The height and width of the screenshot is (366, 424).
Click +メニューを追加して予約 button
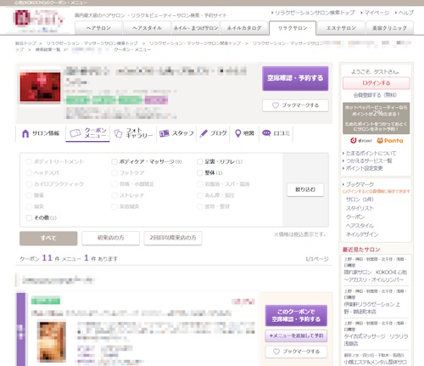[x=296, y=336]
